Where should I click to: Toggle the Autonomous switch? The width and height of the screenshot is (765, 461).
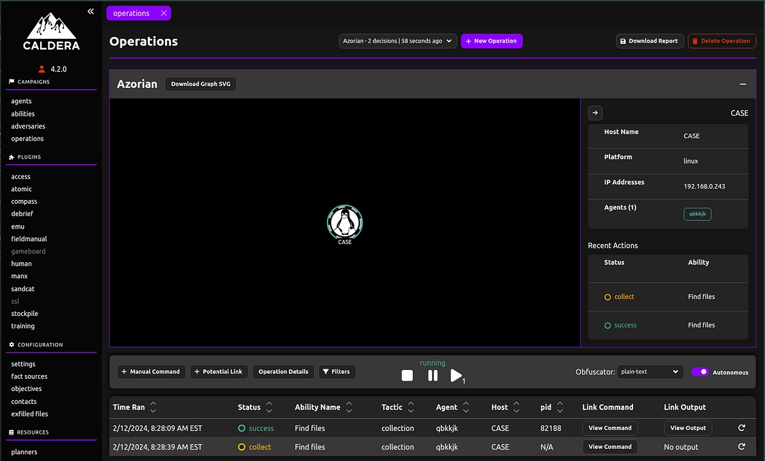(x=700, y=372)
